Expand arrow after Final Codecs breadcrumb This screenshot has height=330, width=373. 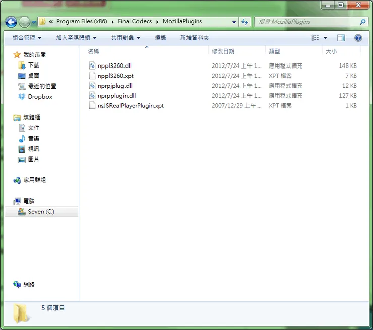(157, 22)
